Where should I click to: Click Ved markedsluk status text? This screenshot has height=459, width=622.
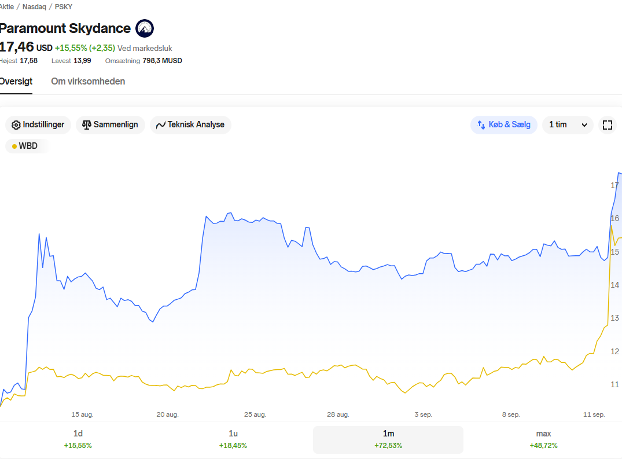coord(145,48)
